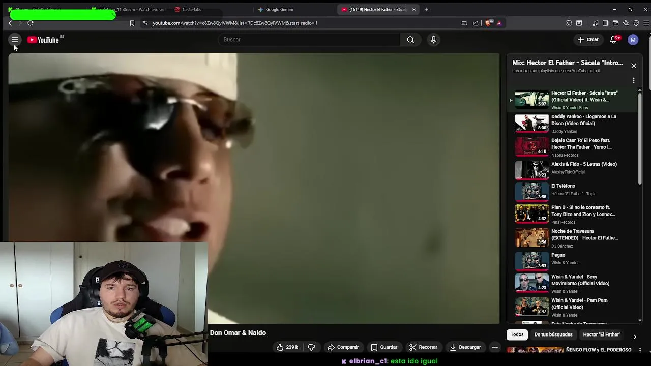The image size is (651, 366).
Task: Go to the YouTube home logo
Action: 43,40
